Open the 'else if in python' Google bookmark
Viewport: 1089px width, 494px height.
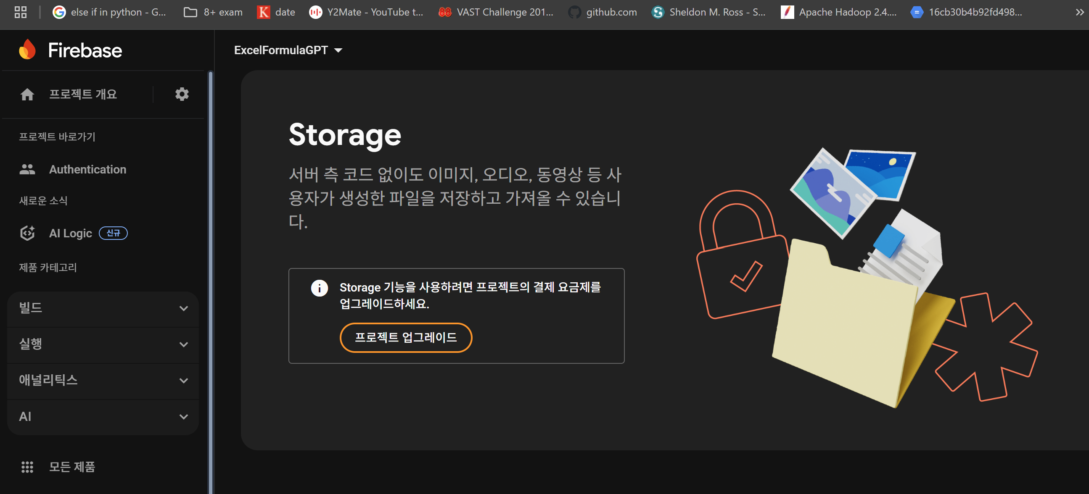[109, 12]
